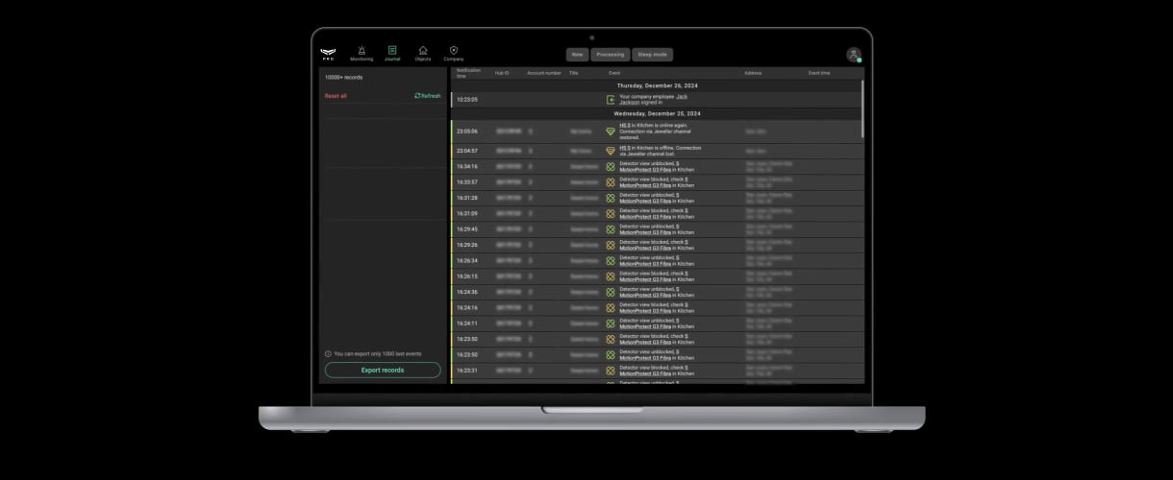This screenshot has width=1173, height=480.
Task: Click the detector icon in the 16:26:15 row
Action: click(610, 276)
